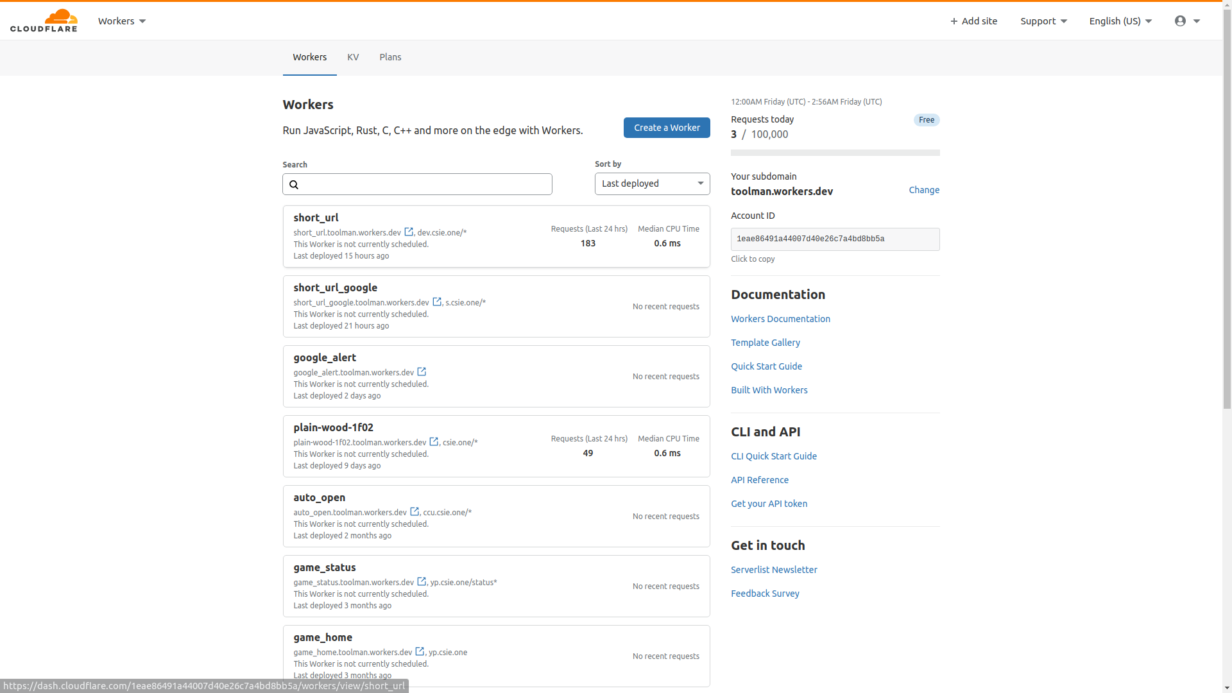Open the Support dropdown menu

(x=1043, y=21)
